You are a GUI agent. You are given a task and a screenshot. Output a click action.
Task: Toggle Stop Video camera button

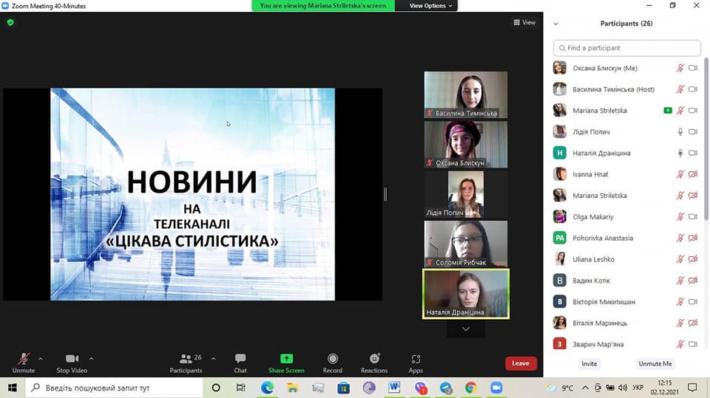click(72, 361)
